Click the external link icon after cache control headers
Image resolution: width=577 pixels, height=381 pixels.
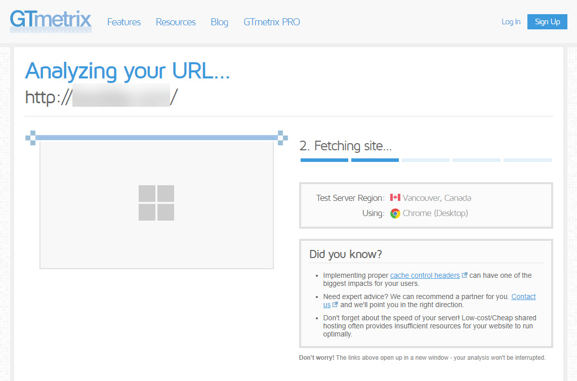click(465, 275)
